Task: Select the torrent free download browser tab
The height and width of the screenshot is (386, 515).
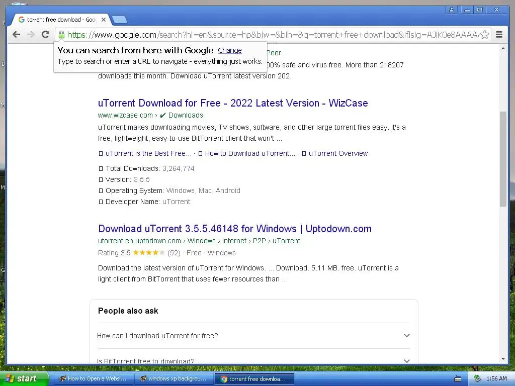Action: (x=61, y=20)
